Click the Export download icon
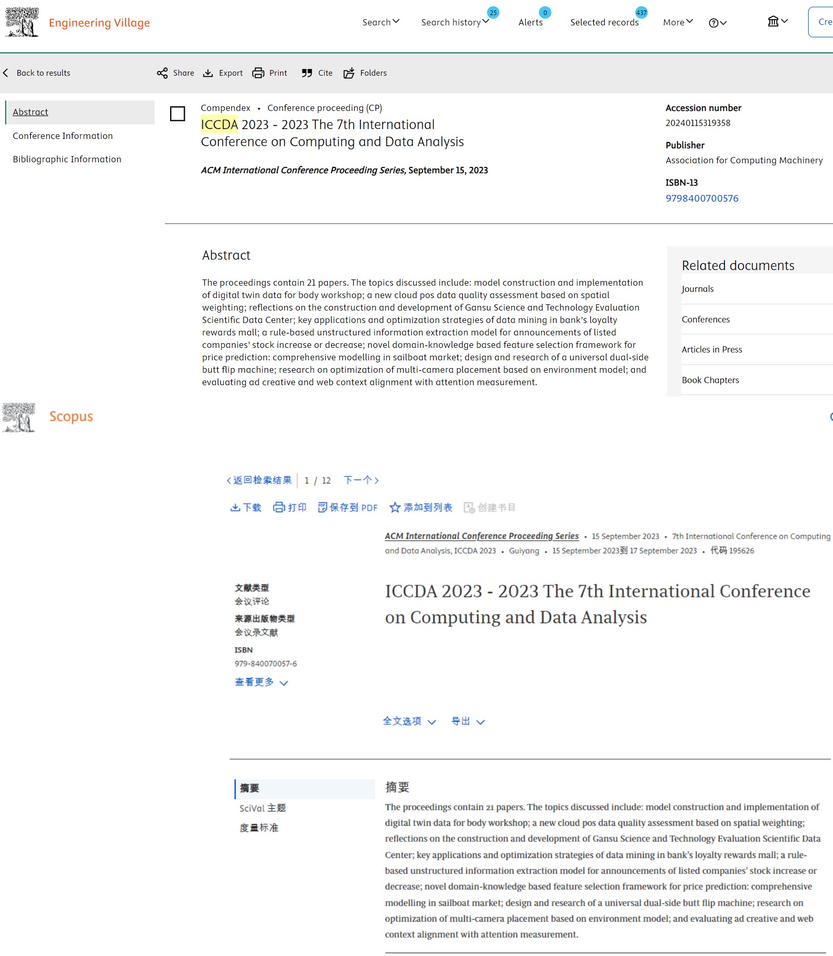The width and height of the screenshot is (833, 956). click(208, 73)
